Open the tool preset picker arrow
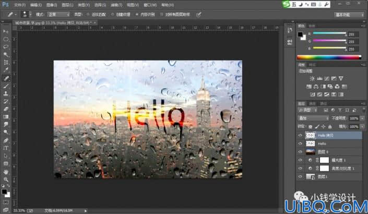368x214 pixels. (x=16, y=15)
